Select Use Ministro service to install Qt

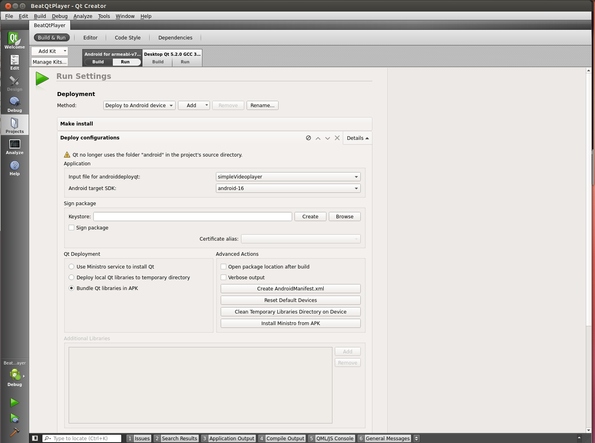click(x=71, y=267)
